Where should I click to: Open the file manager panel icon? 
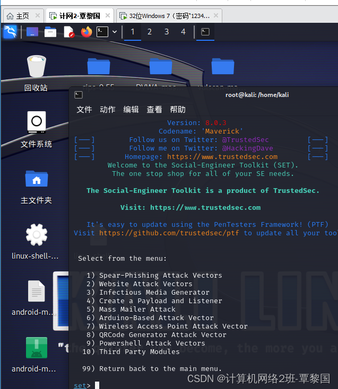click(x=50, y=32)
